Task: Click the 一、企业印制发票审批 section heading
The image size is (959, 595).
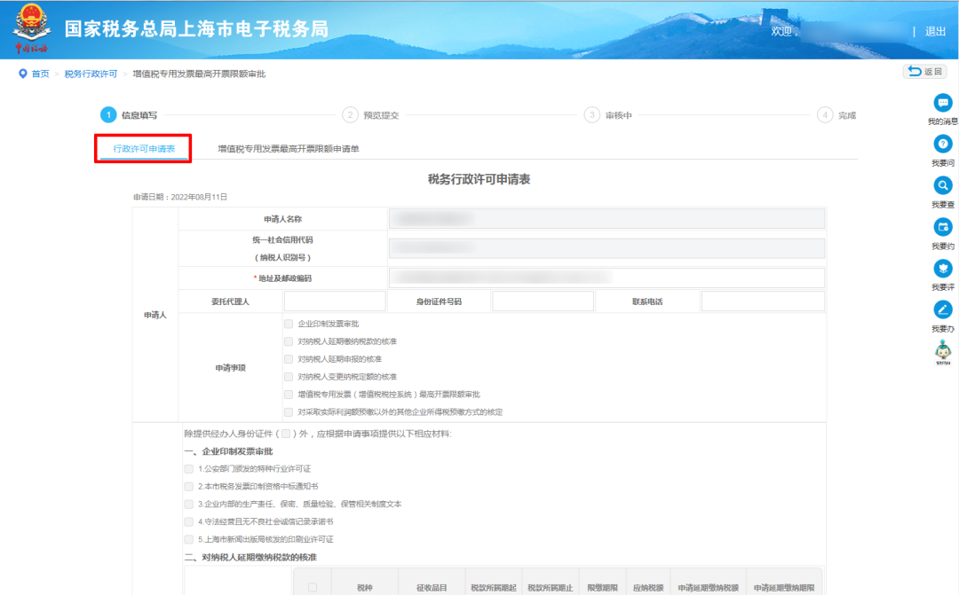Action: coord(229,451)
